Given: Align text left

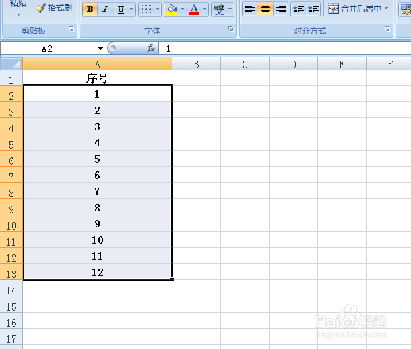Looking at the screenshot, I should [250, 9].
